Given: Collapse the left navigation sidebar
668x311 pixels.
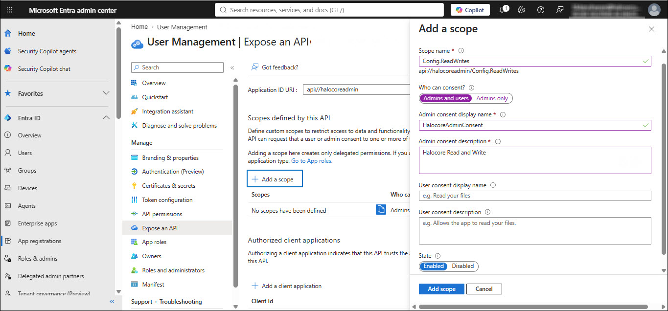Looking at the screenshot, I should [x=112, y=302].
